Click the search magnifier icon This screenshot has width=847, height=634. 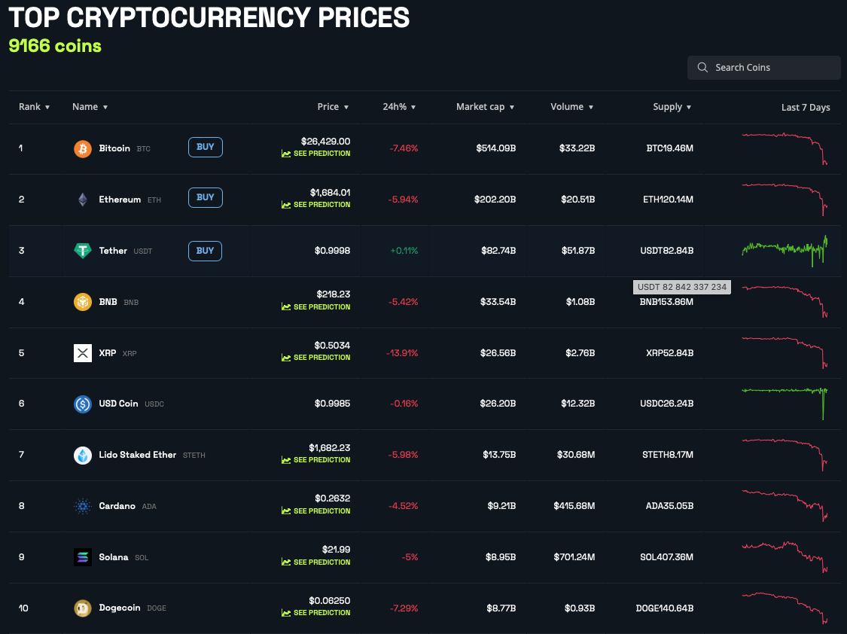coord(702,68)
